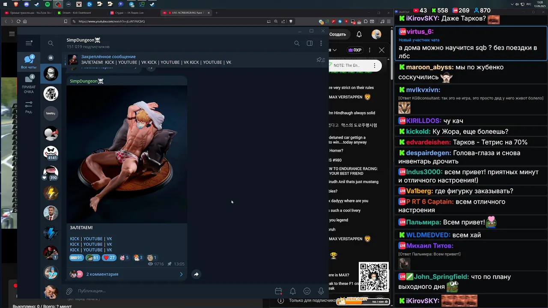Switch to the YouTube Studio browser tab

tap(28, 13)
